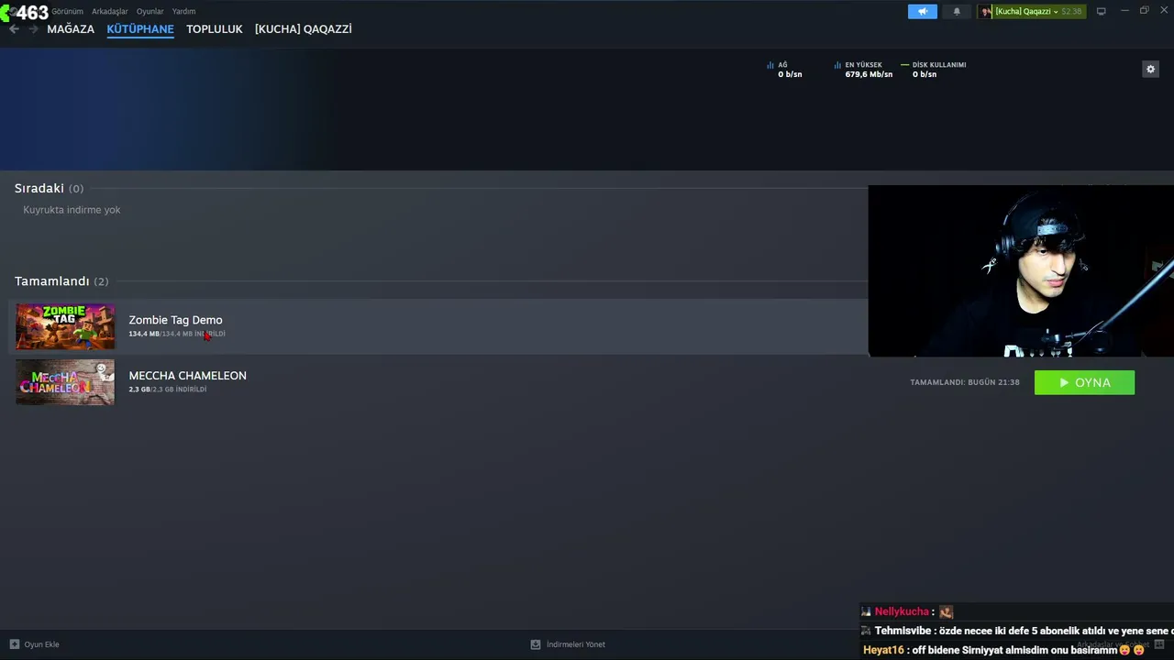Open the Görünüm menu

point(67,11)
